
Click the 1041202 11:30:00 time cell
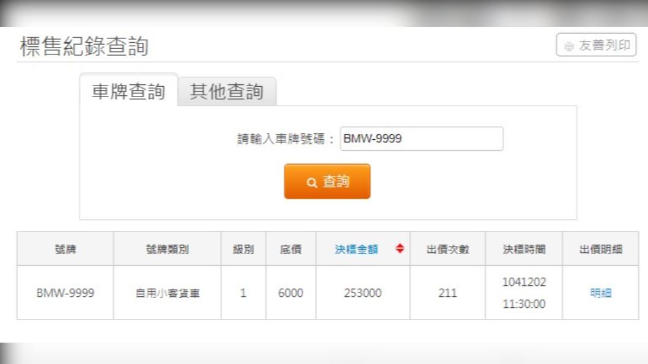[x=524, y=293]
